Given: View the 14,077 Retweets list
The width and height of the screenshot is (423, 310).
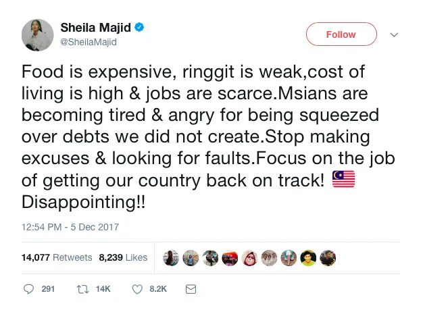Looking at the screenshot, I should [x=57, y=257].
